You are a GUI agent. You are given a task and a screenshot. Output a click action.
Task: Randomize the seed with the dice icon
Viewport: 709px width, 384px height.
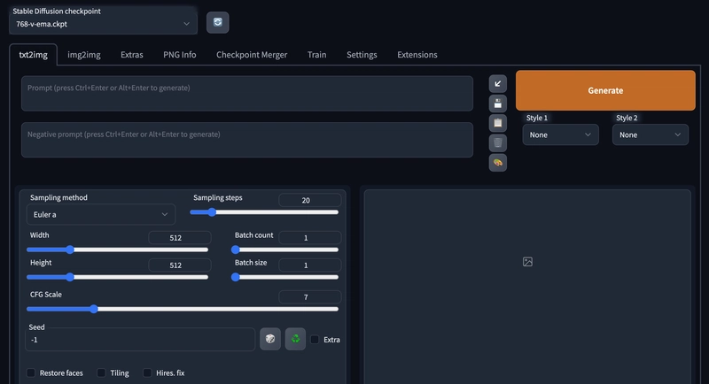click(x=270, y=339)
